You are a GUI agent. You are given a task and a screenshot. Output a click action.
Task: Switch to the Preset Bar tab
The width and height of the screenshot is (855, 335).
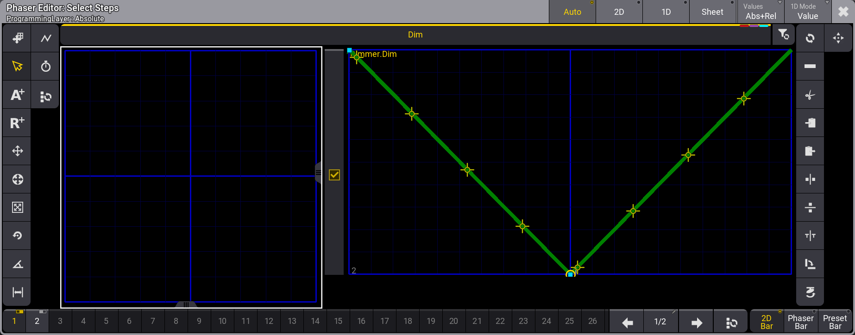tap(835, 322)
